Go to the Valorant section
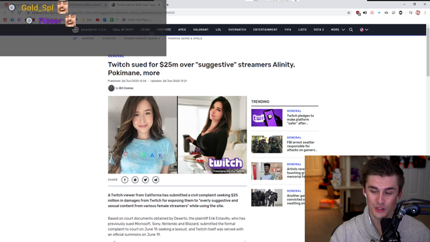This screenshot has width=430, height=242. (201, 30)
